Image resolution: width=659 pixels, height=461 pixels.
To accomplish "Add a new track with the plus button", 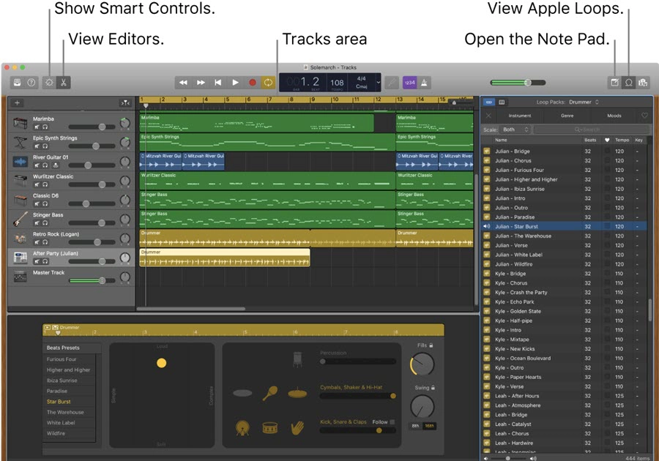I will click(x=18, y=103).
